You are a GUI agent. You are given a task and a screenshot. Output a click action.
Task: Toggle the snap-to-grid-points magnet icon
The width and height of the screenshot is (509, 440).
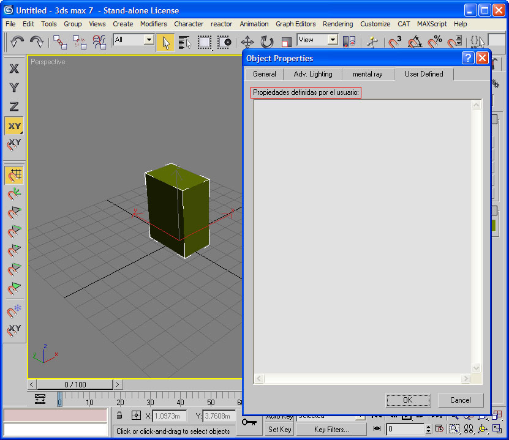pos(14,176)
